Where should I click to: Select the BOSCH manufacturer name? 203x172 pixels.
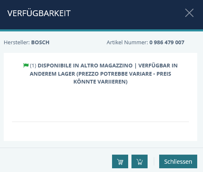coord(40,43)
